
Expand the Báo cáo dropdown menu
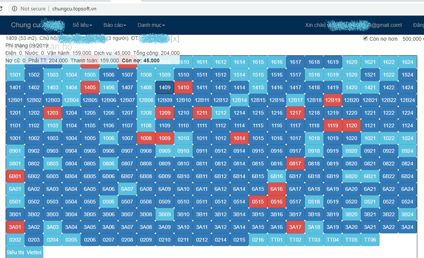pyautogui.click(x=115, y=25)
